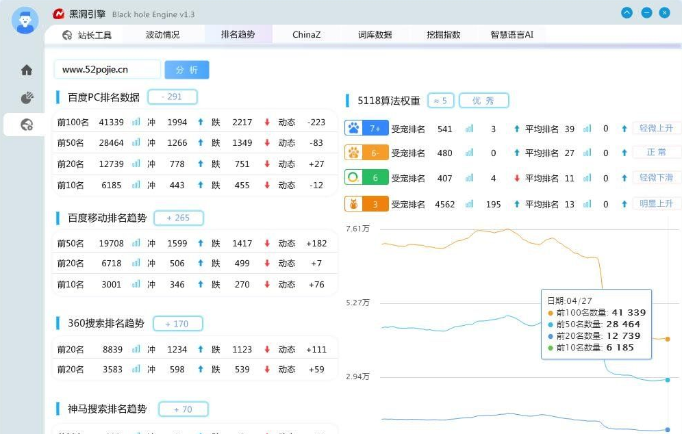Click the 04/27 data tooltip on the chart
The width and height of the screenshot is (682, 434).
596,324
